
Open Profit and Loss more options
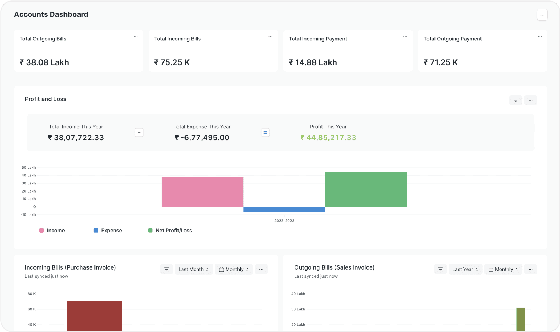click(x=530, y=100)
